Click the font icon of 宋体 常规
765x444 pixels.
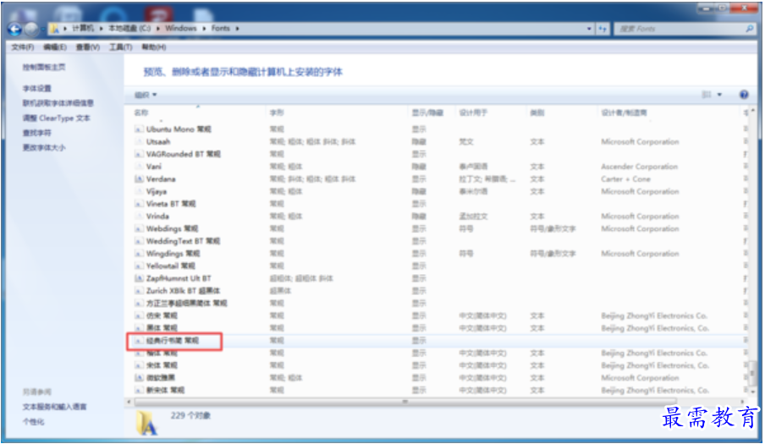tap(139, 365)
